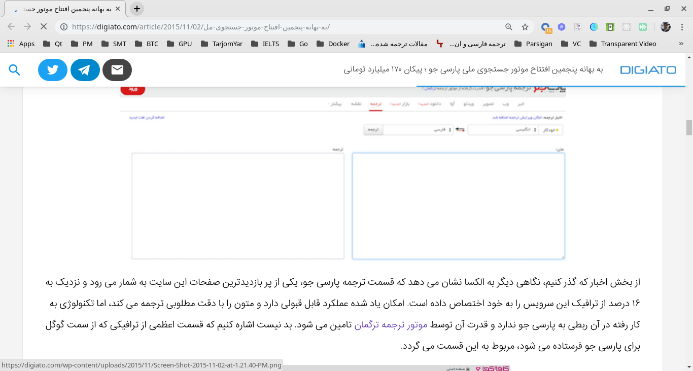This screenshot has height=371, width=693.
Task: Open the Docker bookmark folder
Action: click(x=333, y=44)
